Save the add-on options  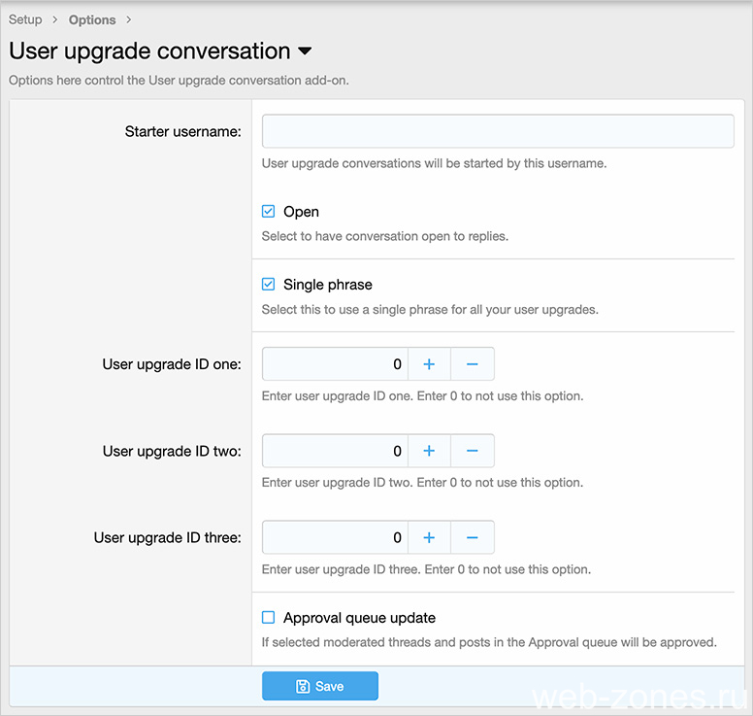(319, 686)
